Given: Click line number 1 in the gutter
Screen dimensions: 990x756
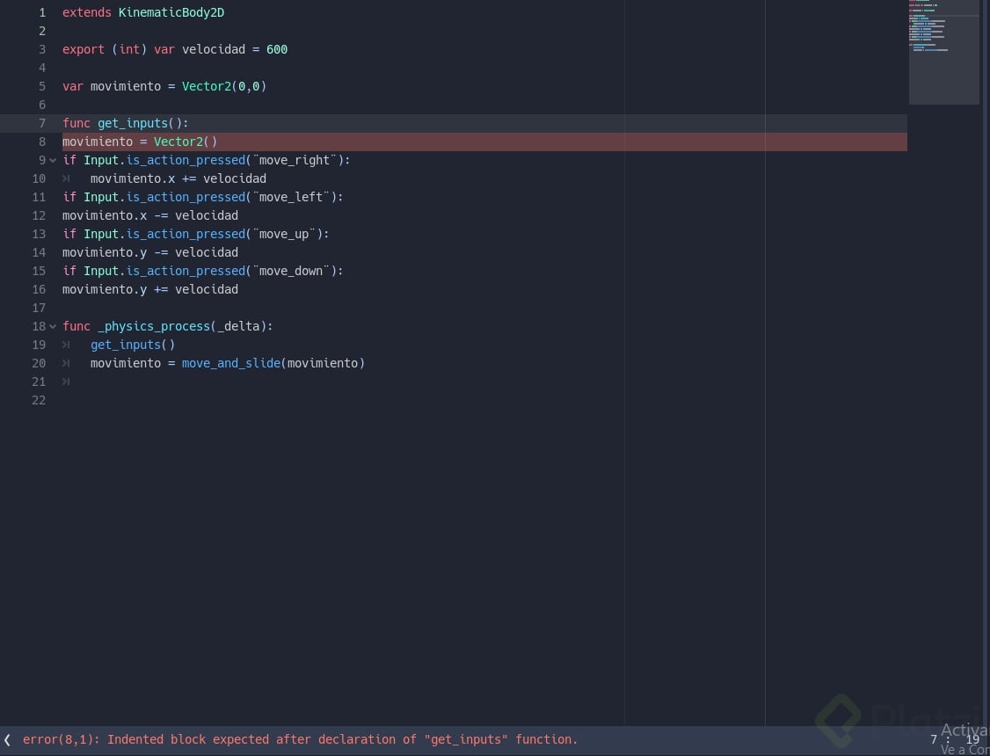Looking at the screenshot, I should pos(42,12).
